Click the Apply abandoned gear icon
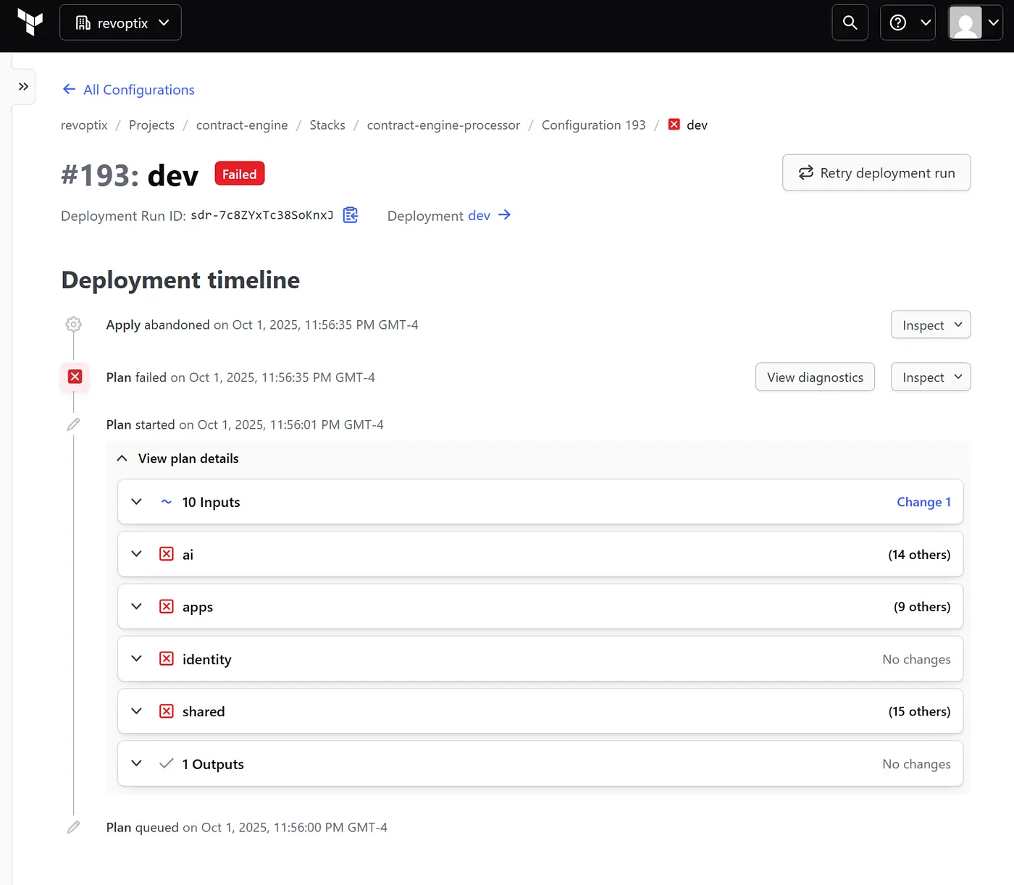The height and width of the screenshot is (885, 1014). click(x=73, y=324)
